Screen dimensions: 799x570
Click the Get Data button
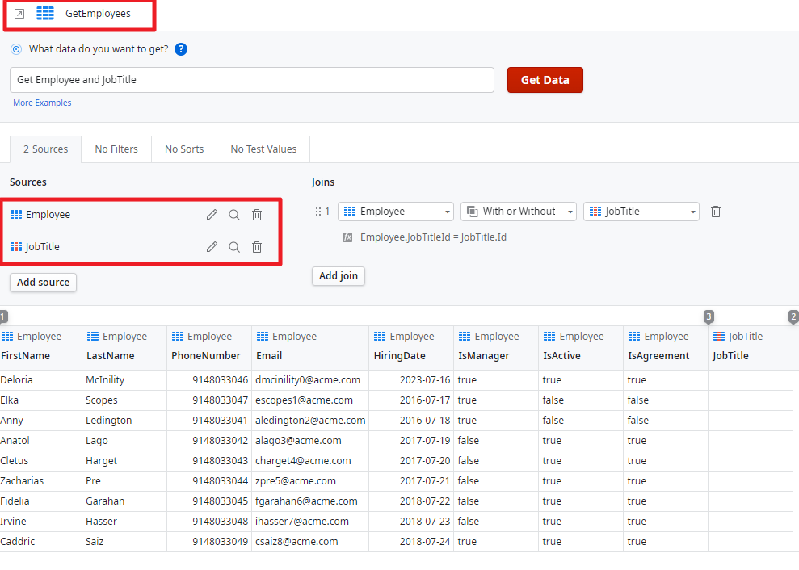pyautogui.click(x=545, y=80)
